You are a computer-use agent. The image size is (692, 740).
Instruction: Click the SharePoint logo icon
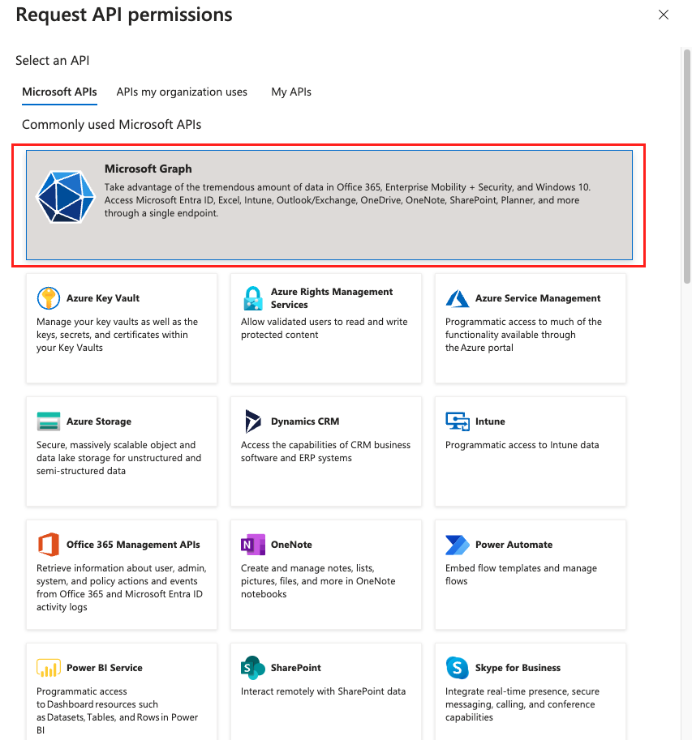(253, 668)
